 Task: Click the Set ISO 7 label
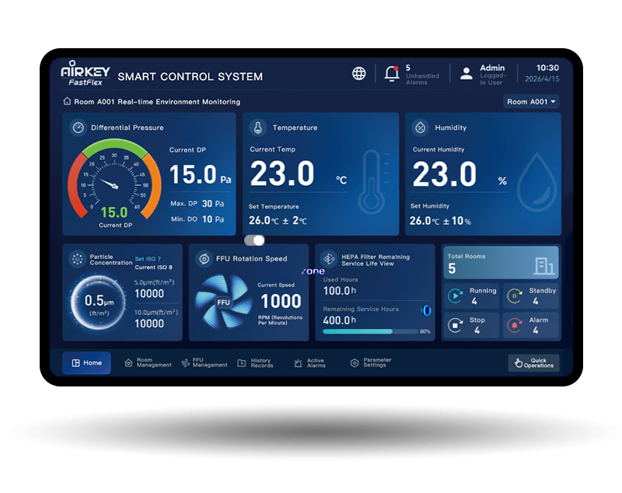coord(148,259)
